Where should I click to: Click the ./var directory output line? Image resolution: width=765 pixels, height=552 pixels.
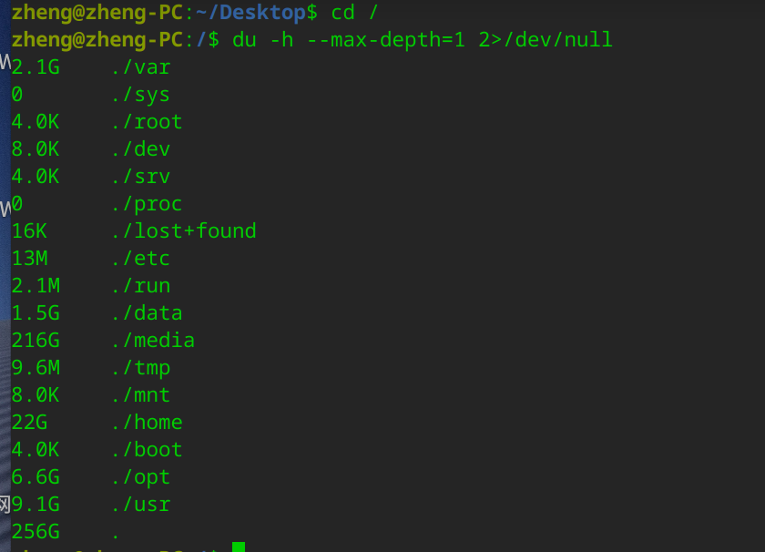[91, 67]
